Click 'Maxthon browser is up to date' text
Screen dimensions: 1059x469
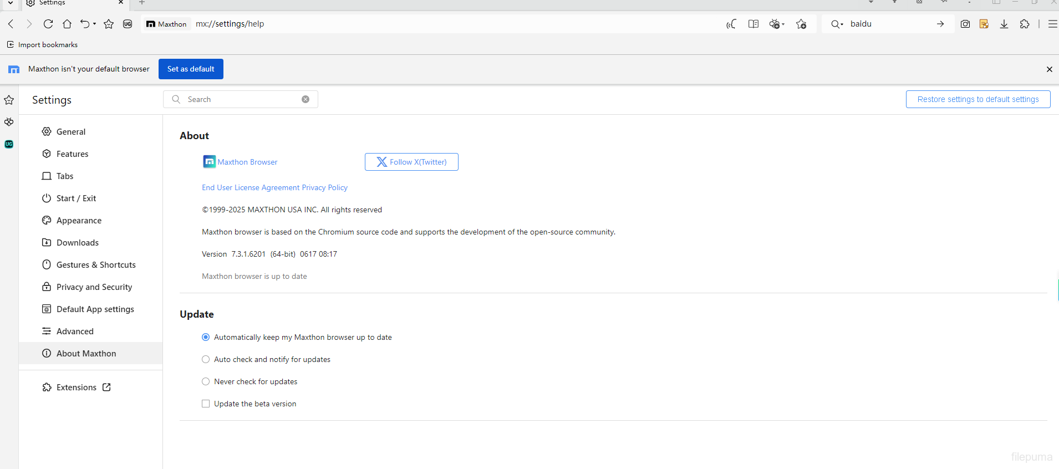[x=254, y=276]
